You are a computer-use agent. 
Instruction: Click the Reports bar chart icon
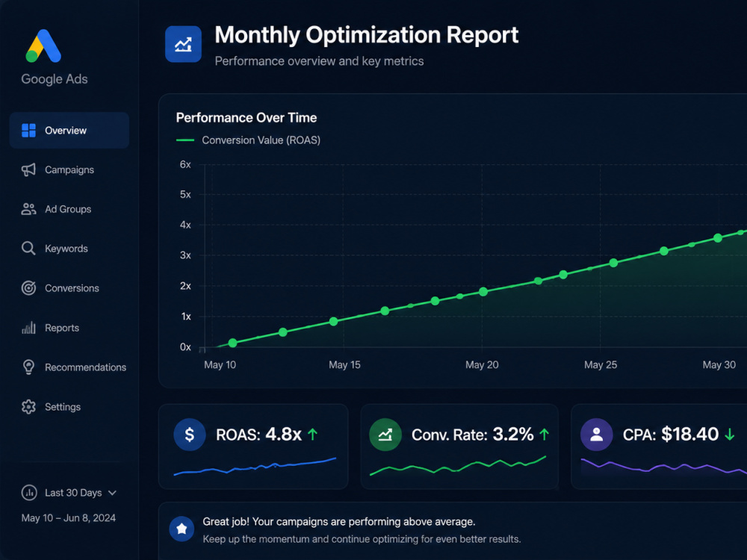coord(28,328)
